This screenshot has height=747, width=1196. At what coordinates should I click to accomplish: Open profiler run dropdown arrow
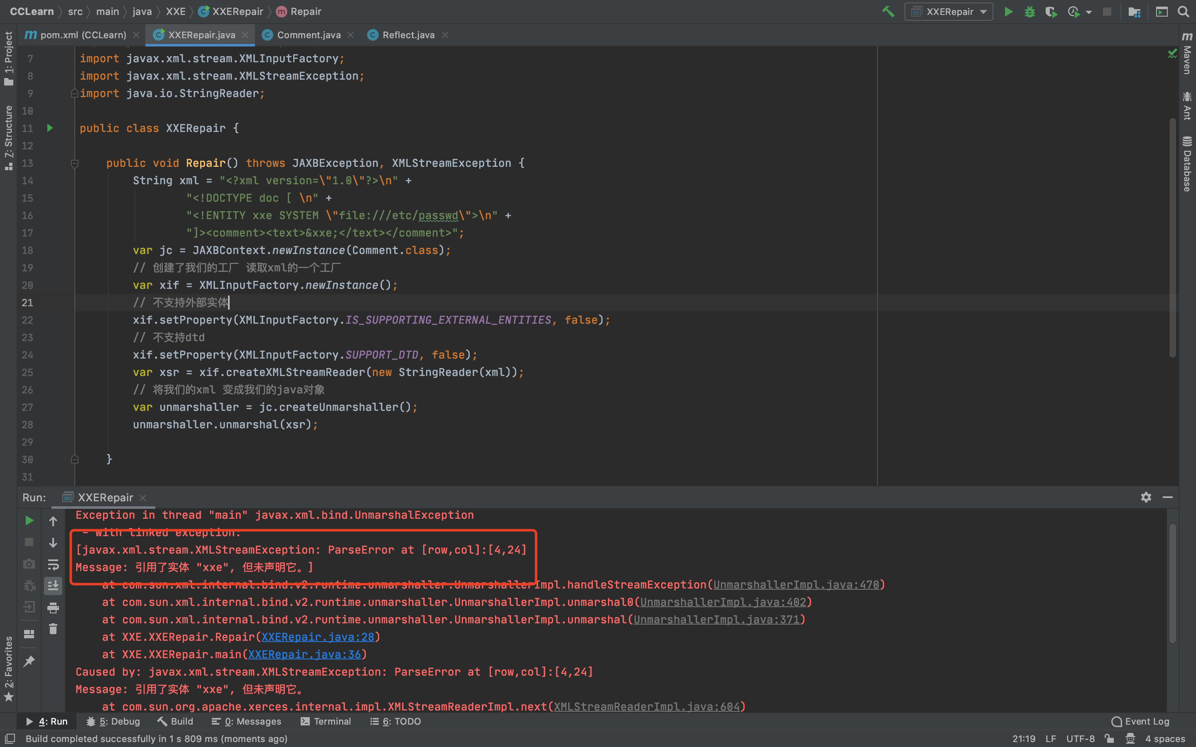click(x=1089, y=12)
